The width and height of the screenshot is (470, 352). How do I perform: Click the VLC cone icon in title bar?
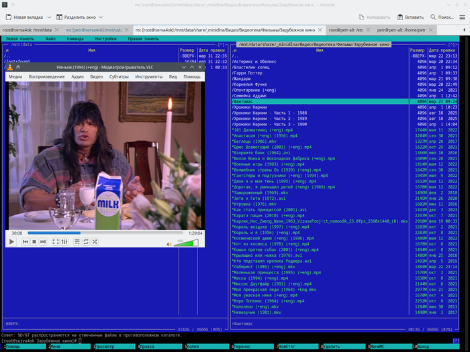click(10, 67)
